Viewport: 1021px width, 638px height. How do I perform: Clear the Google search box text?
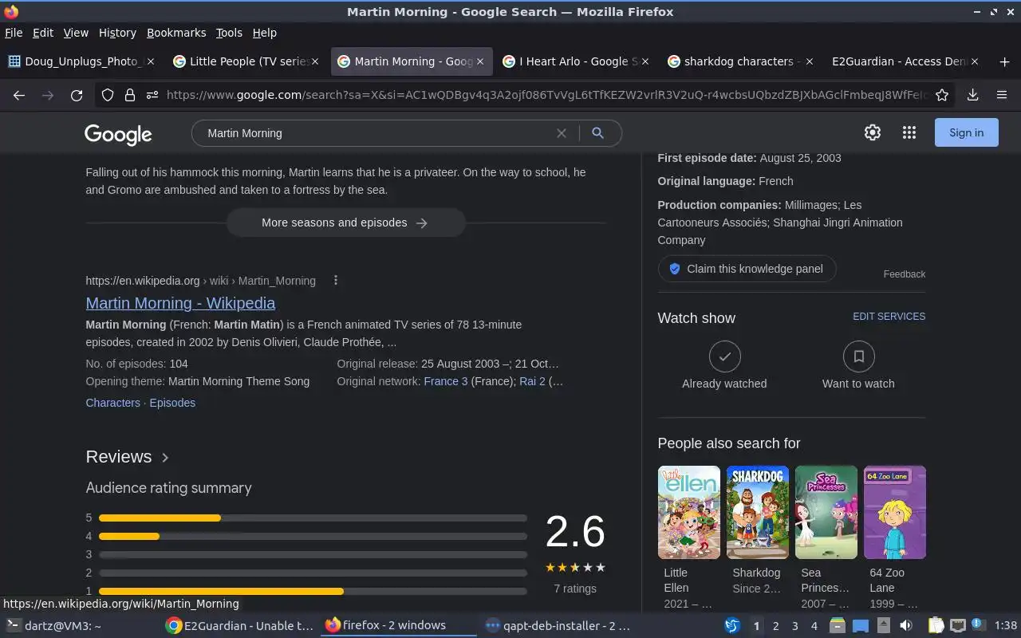562,133
